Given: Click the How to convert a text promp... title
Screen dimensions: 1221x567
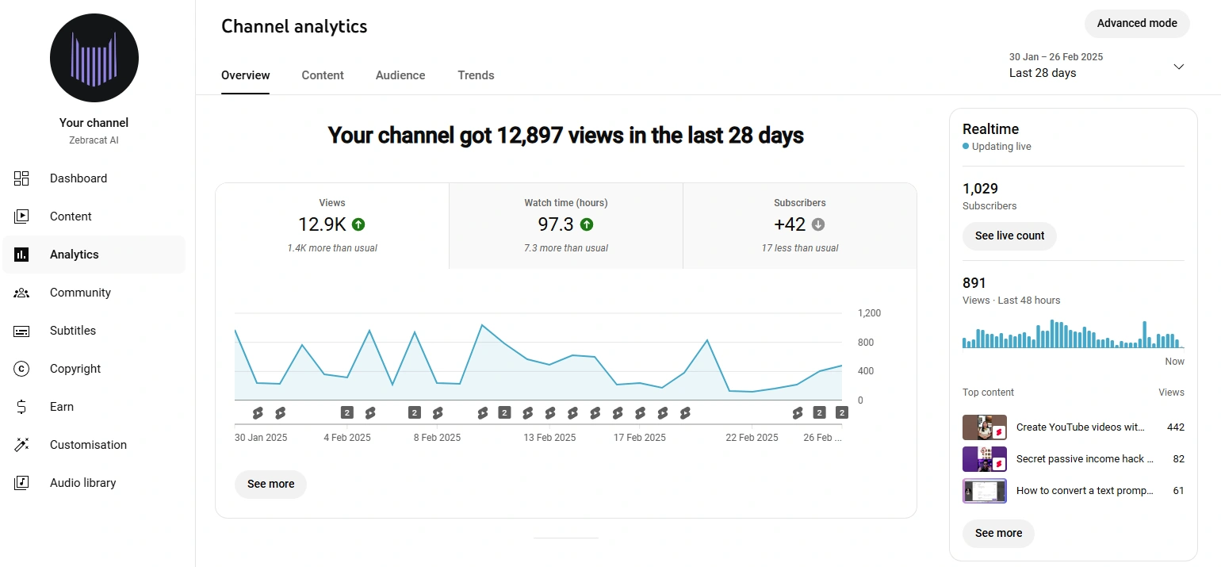Looking at the screenshot, I should click(1085, 491).
